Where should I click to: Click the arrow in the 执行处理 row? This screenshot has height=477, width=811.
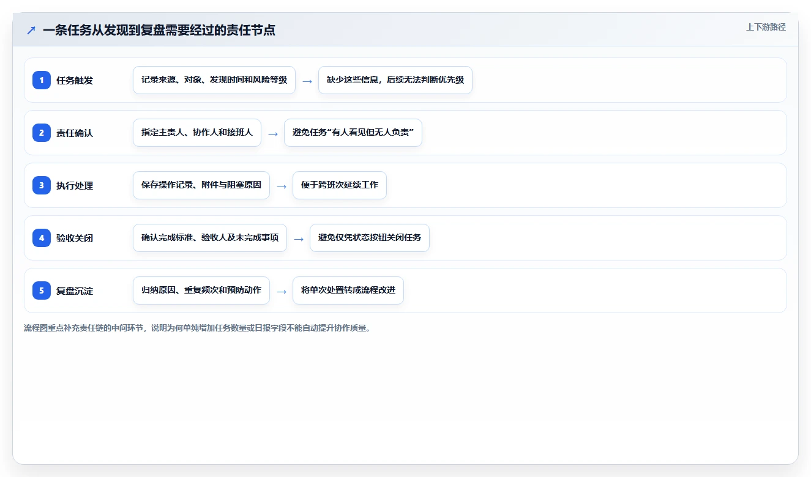282,186
